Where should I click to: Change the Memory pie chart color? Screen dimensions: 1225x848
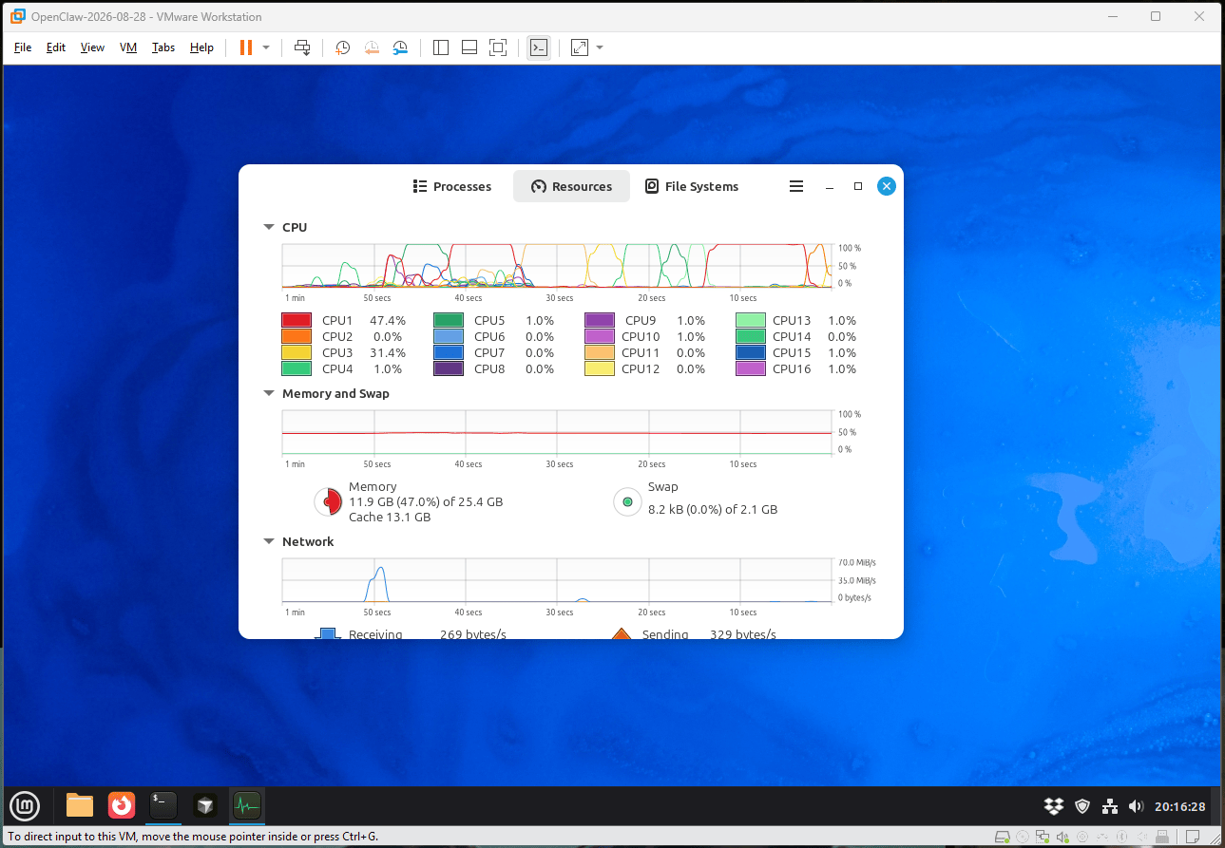[328, 501]
